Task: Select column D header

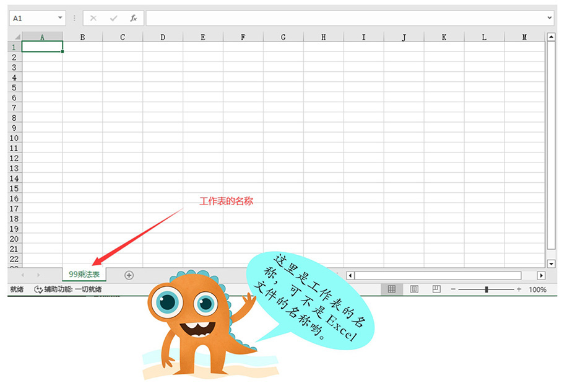Action: point(163,37)
